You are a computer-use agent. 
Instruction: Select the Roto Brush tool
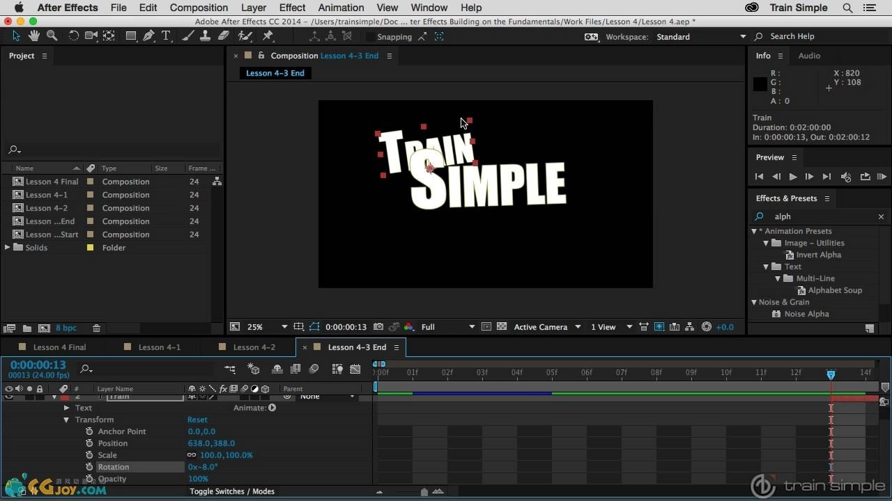[245, 36]
